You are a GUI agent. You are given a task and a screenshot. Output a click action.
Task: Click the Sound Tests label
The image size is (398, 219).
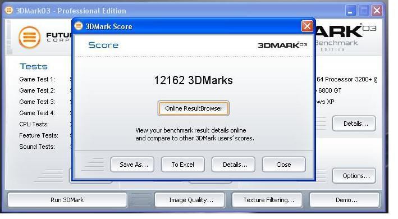point(37,147)
